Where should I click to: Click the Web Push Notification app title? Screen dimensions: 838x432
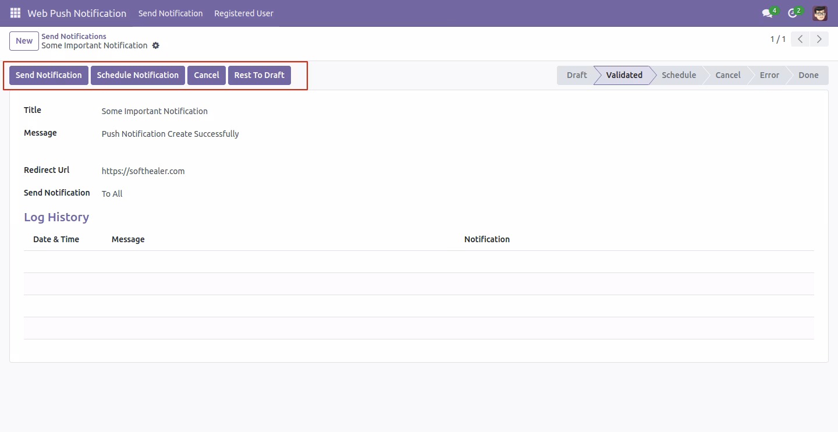[77, 13]
